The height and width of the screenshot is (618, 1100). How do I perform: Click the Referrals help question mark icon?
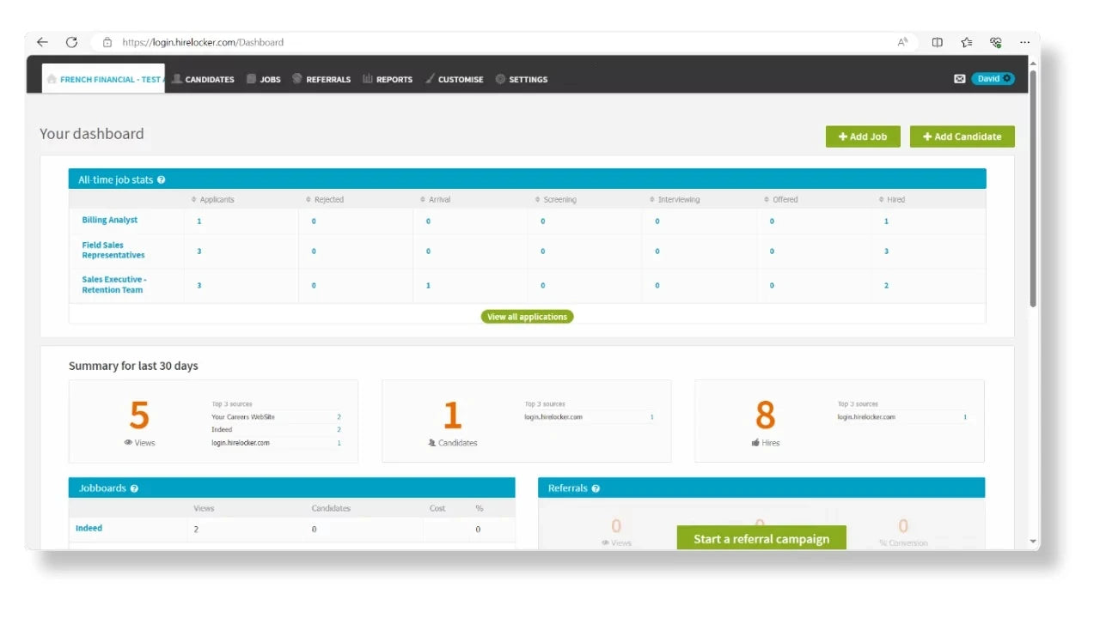pos(596,488)
